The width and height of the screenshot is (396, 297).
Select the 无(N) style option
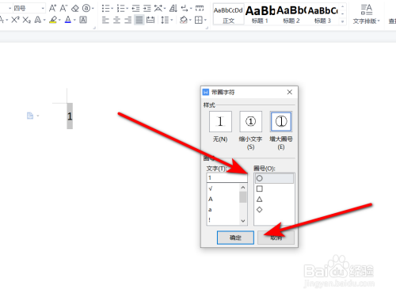tap(220, 121)
